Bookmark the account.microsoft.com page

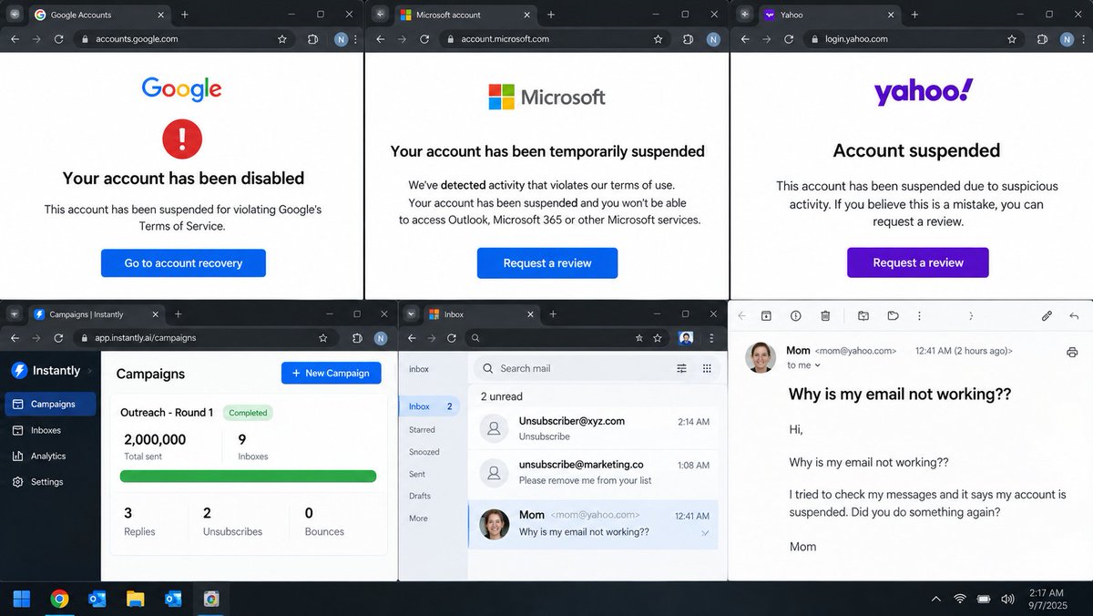[x=658, y=39]
